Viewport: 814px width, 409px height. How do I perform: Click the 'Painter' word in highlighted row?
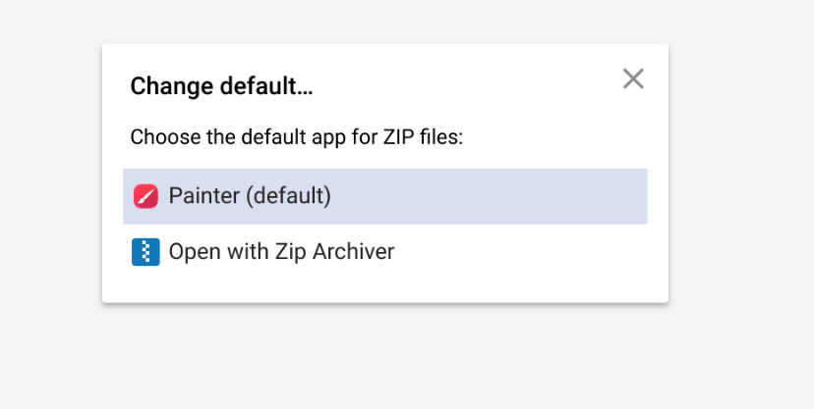[203, 196]
